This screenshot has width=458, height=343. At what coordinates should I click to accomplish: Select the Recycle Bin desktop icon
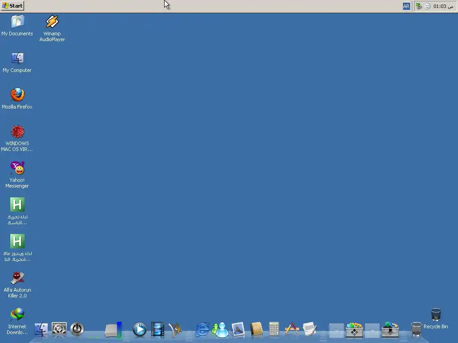(436, 318)
